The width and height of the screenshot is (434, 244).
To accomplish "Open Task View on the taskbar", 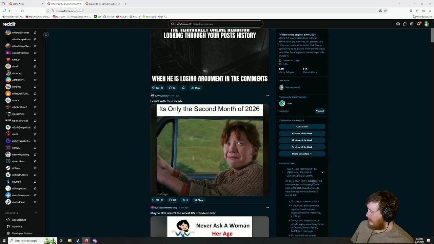I will tap(61, 241).
